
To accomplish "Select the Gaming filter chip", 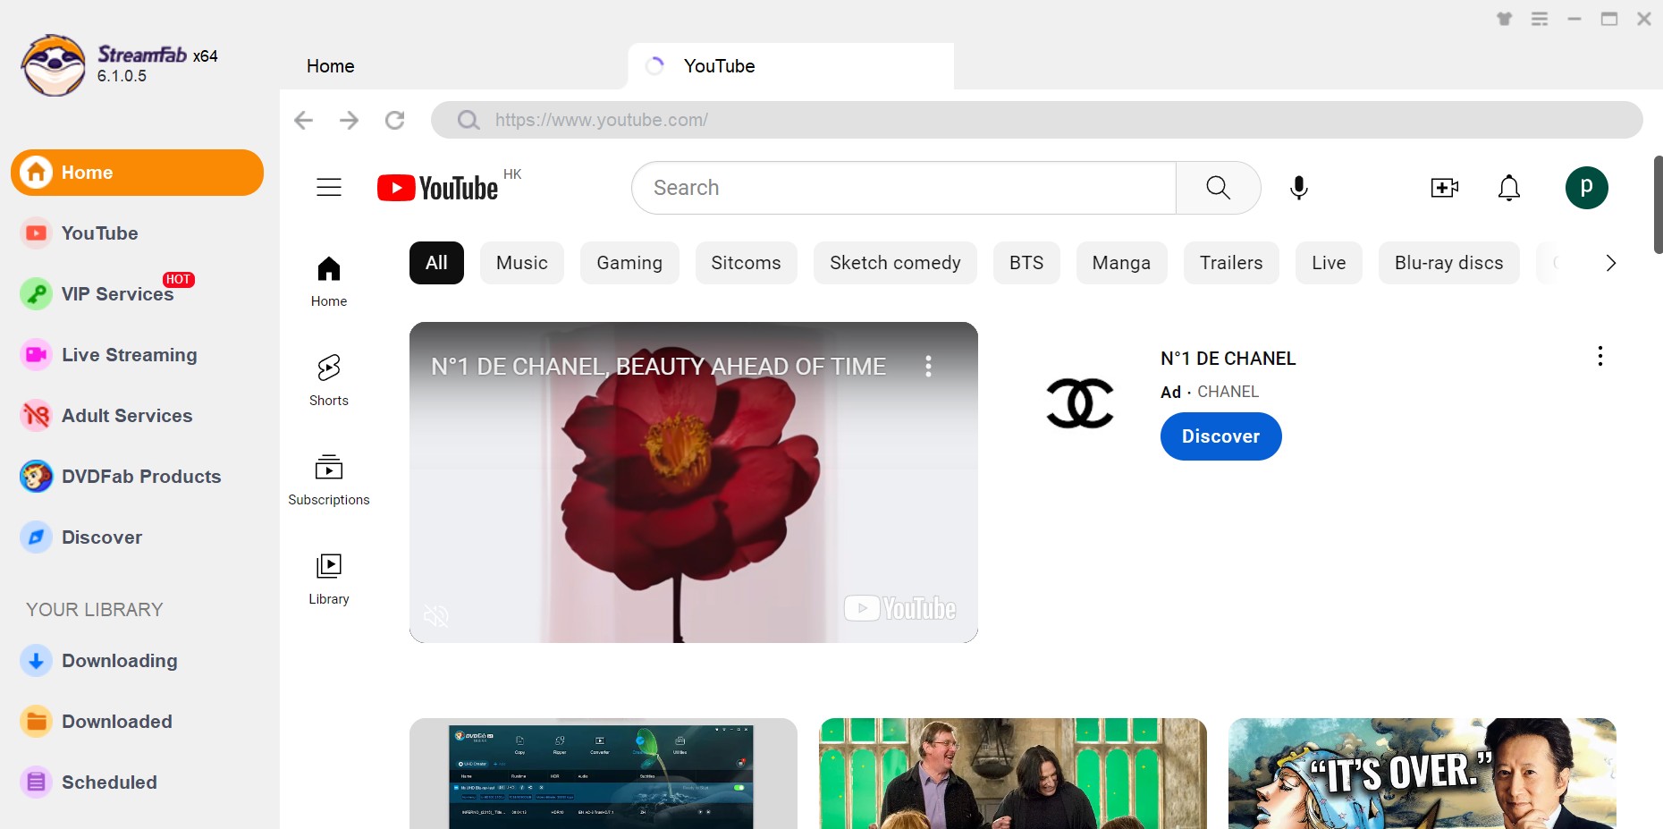I will 629,263.
